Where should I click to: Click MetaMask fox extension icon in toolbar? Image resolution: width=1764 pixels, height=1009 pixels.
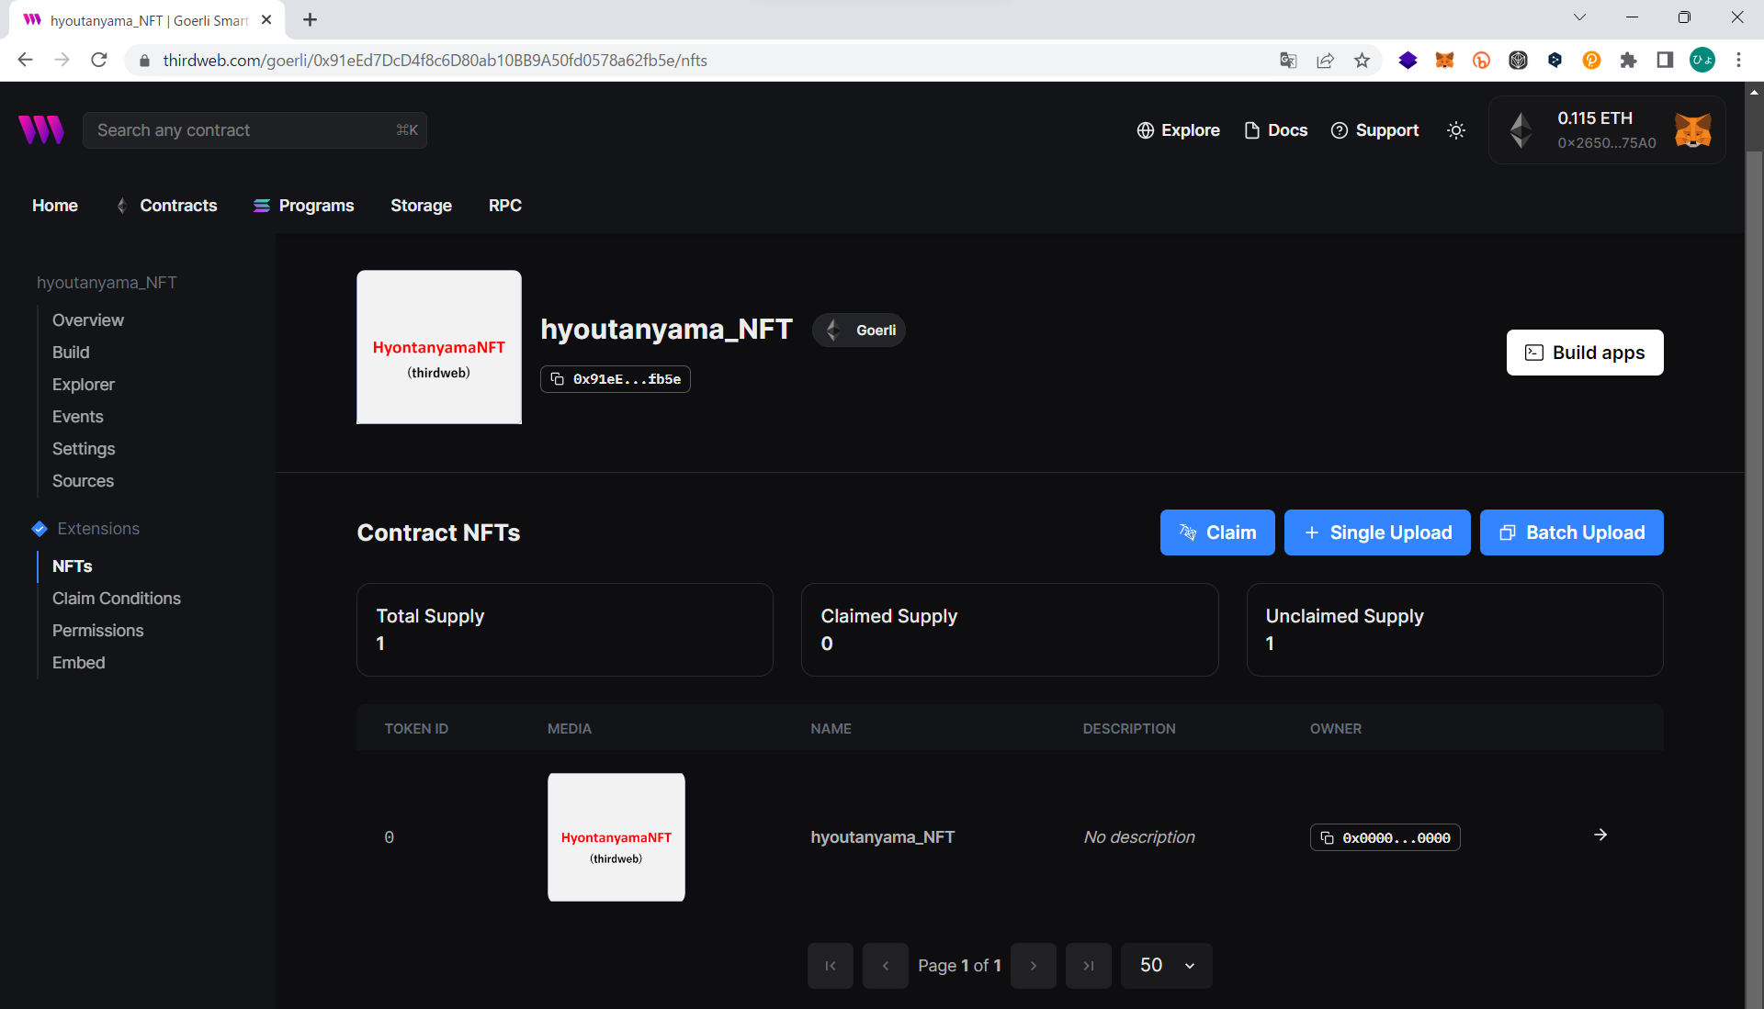[1444, 61]
